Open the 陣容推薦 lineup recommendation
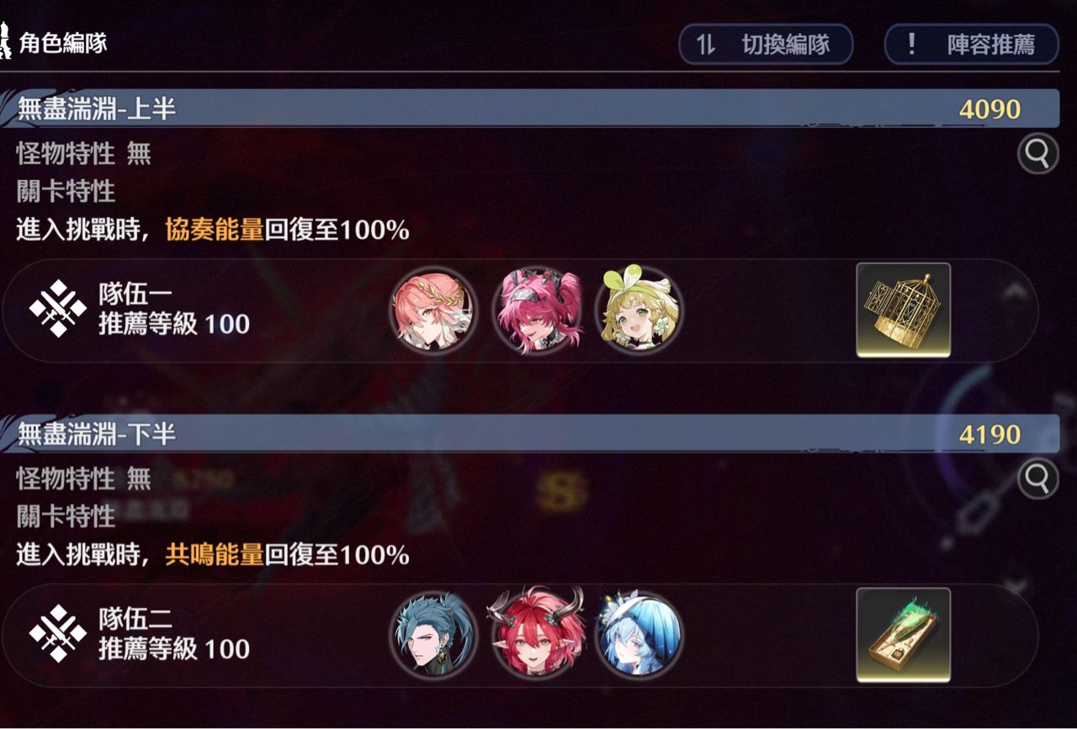 click(972, 45)
